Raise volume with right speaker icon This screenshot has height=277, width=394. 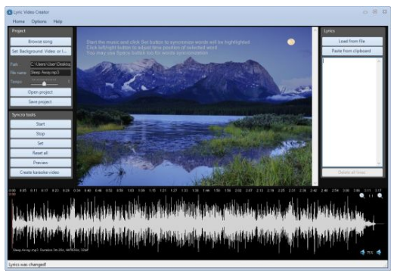pos(379,252)
